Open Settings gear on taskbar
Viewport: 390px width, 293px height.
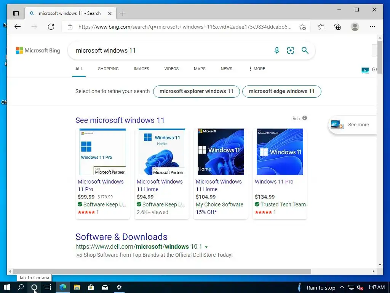[119, 287]
